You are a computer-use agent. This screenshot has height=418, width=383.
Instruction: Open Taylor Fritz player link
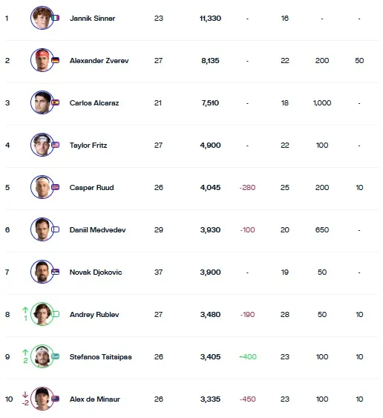[88, 146]
